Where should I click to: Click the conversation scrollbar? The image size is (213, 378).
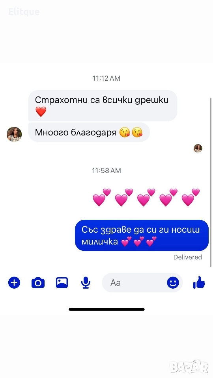(x=211, y=182)
